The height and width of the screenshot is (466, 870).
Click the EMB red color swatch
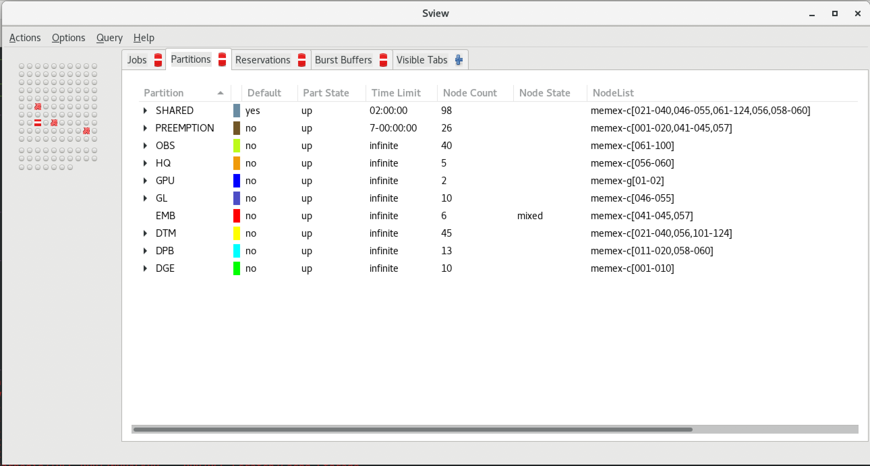tap(237, 216)
